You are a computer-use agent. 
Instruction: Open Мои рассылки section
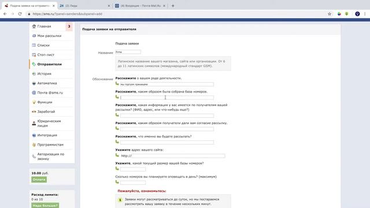point(49,36)
